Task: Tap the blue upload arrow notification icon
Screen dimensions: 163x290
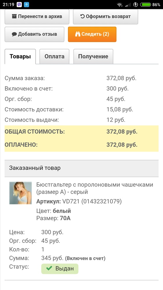Action: coord(27,5)
